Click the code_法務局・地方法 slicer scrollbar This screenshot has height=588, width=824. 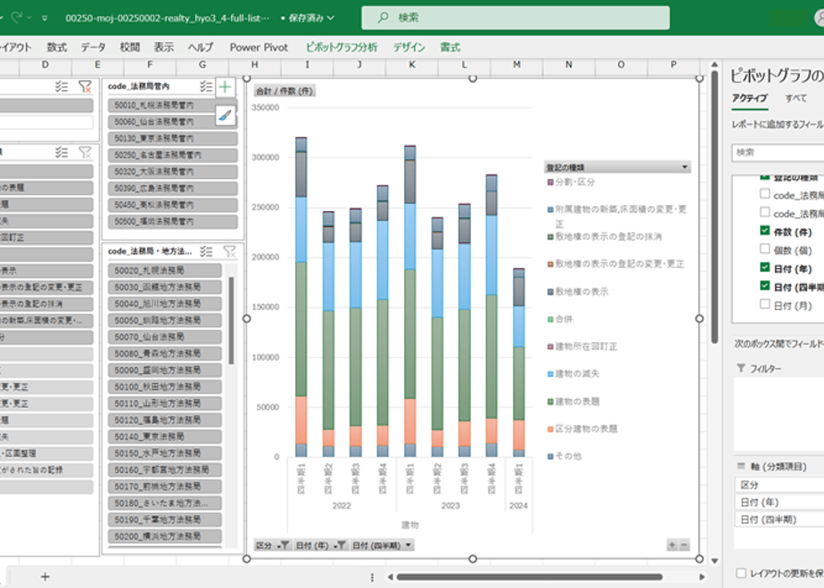click(x=231, y=320)
